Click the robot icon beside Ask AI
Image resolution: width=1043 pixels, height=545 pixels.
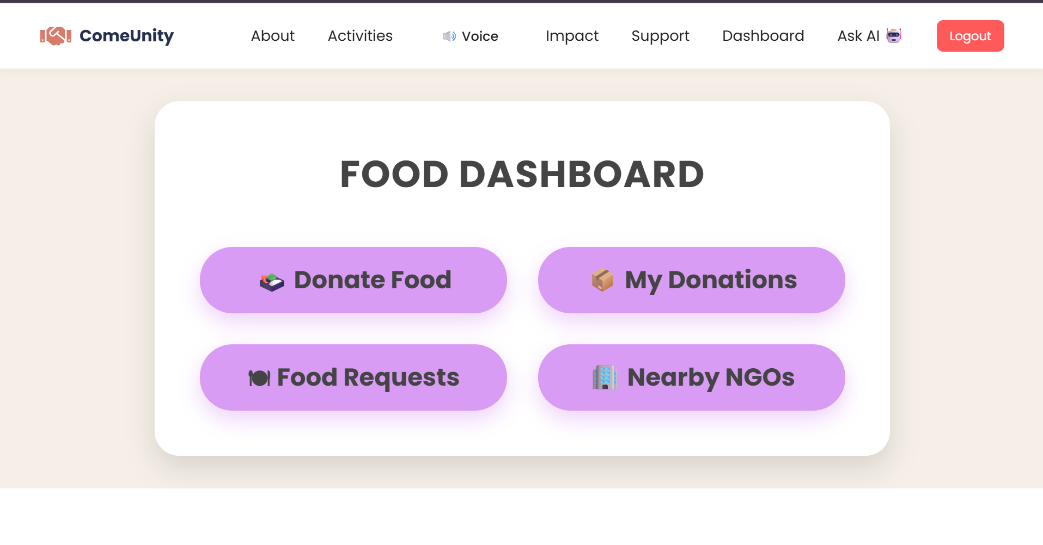coord(894,36)
